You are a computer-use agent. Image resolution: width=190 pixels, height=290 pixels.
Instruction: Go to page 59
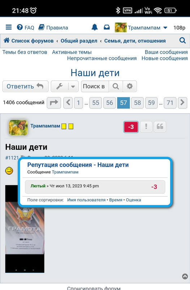tap(151, 103)
